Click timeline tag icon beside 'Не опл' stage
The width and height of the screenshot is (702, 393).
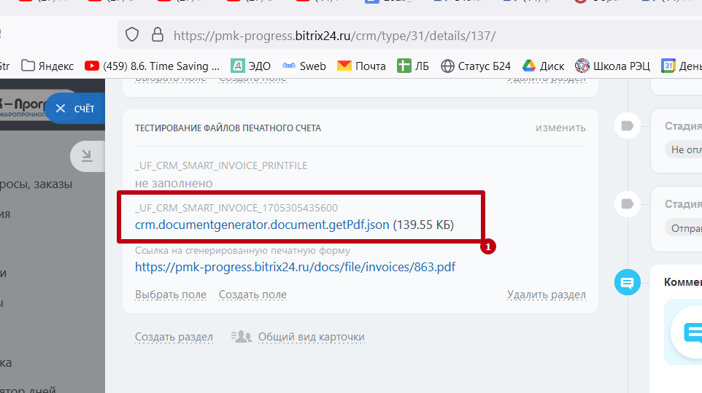(626, 125)
